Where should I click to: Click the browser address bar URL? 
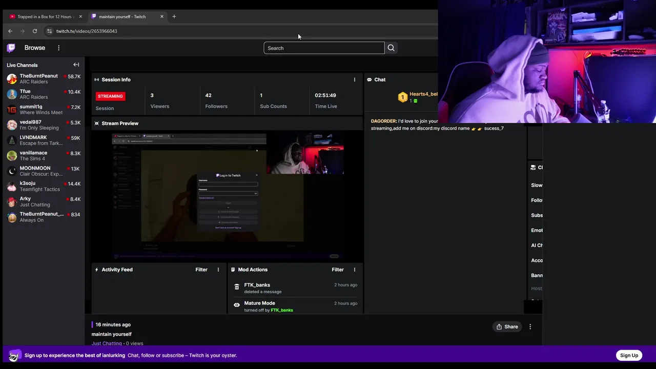pos(87,31)
